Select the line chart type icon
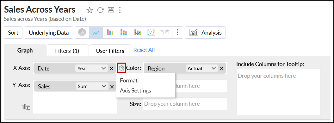 96,33
